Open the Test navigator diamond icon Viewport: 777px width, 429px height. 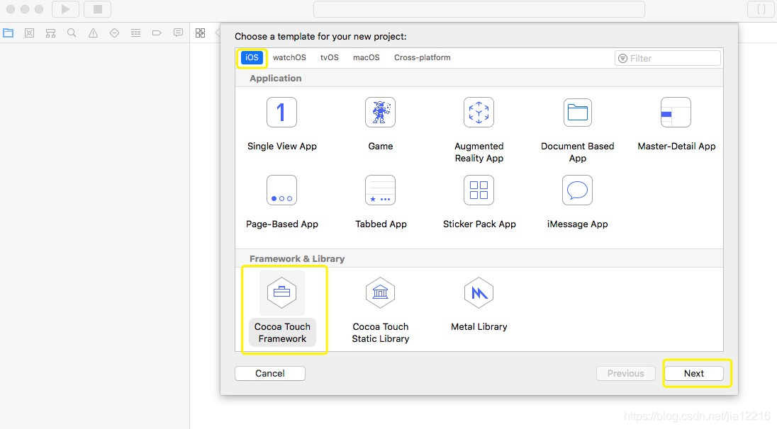pyautogui.click(x=114, y=33)
